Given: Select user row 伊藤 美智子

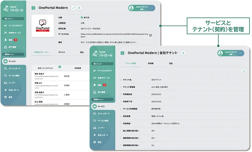Looking at the screenshot, I should (x=60, y=95).
